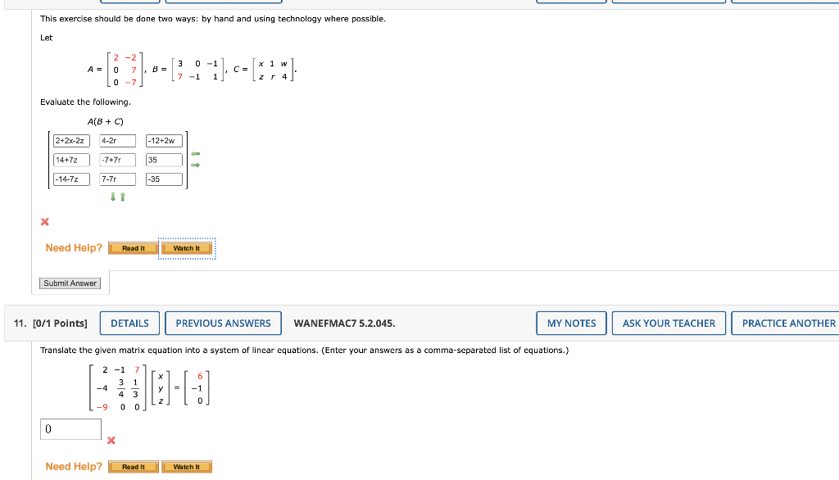This screenshot has width=839, height=480.
Task: Click the green down arrow to add a row
Action: [113, 195]
